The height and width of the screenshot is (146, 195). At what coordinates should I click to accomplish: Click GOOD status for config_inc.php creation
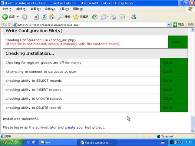coord(178,42)
